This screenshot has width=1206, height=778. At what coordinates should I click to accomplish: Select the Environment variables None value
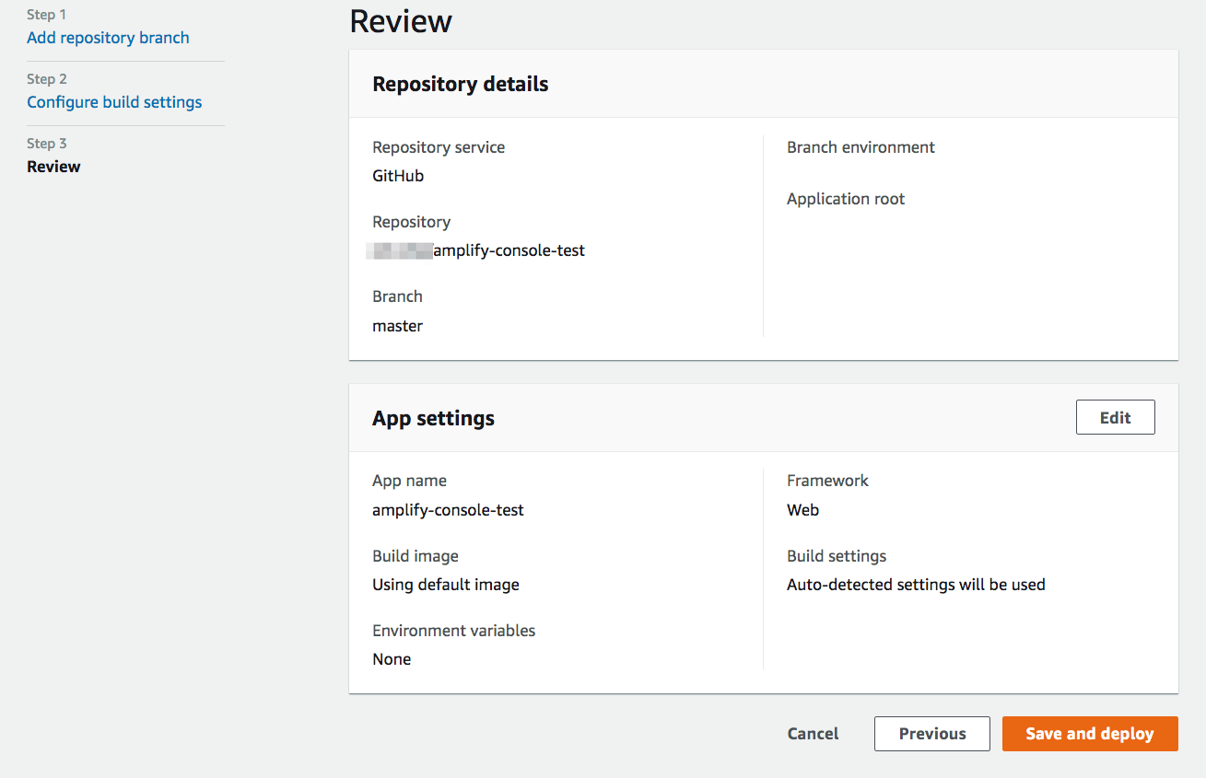392,659
